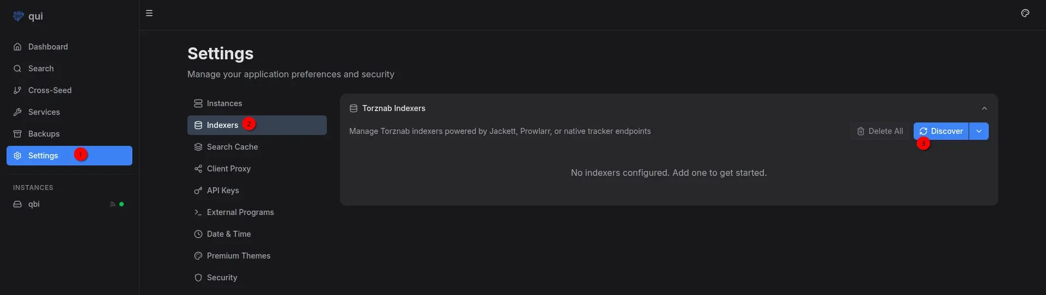
Task: Click the Search magnifier icon in sidebar
Action: 17,69
